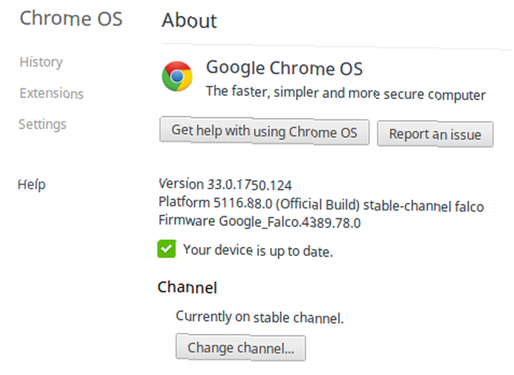Screen dimensions: 514x375
Task: Click the Your device is up to date message
Action: pyautogui.click(x=258, y=251)
